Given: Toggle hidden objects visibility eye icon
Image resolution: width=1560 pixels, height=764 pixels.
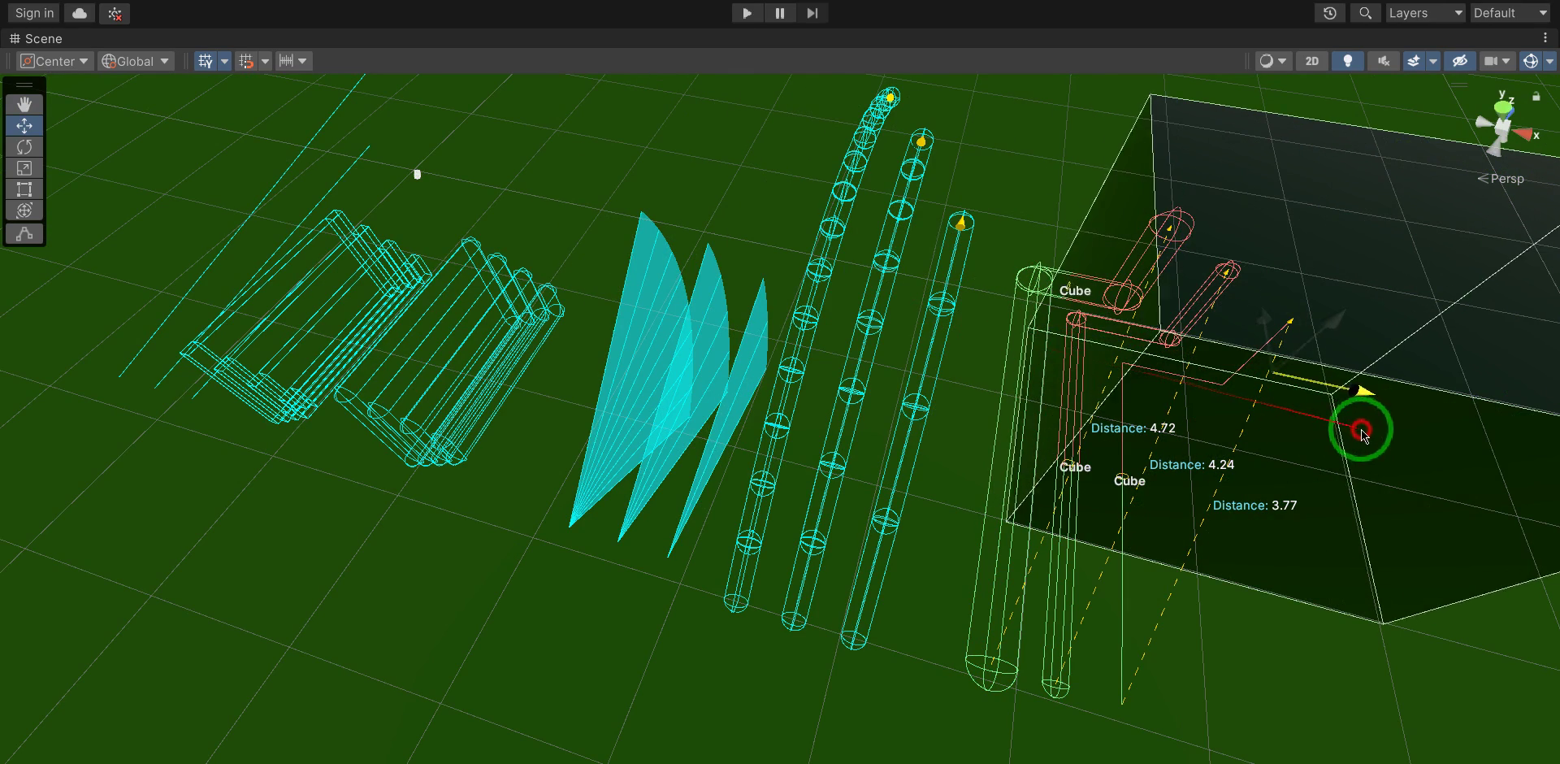Looking at the screenshot, I should (1459, 61).
